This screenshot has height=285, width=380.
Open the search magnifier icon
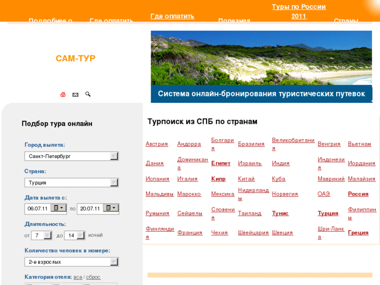(x=88, y=94)
